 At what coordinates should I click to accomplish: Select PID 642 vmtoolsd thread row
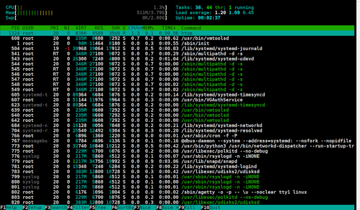[x=177, y=120]
